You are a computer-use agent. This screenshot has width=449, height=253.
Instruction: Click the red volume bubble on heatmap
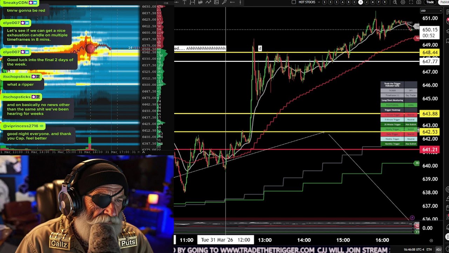click(90, 48)
